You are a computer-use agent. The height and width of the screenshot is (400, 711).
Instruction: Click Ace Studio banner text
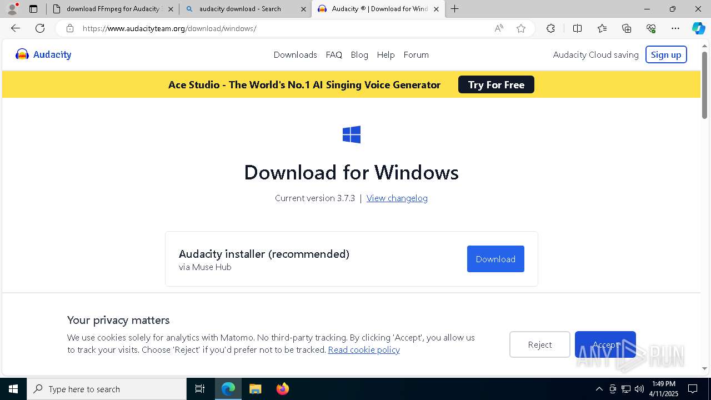pos(304,84)
